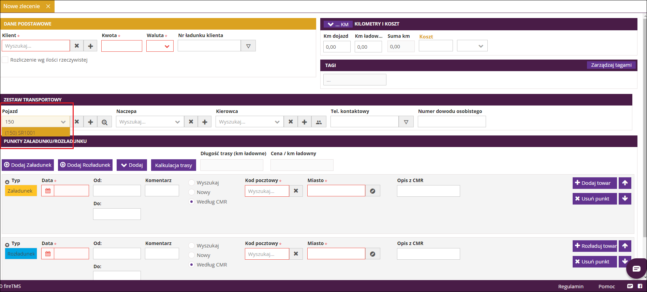The image size is (647, 292).
Task: Clear the Pojazd selection
Action: point(77,122)
